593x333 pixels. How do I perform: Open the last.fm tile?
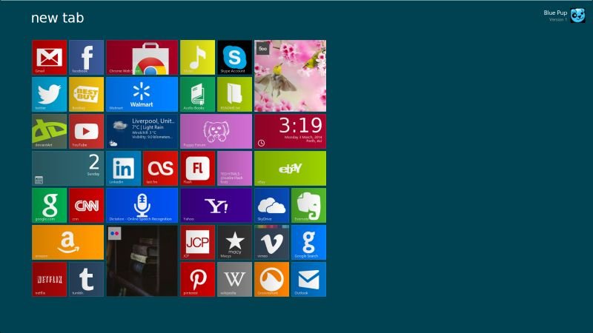point(160,169)
